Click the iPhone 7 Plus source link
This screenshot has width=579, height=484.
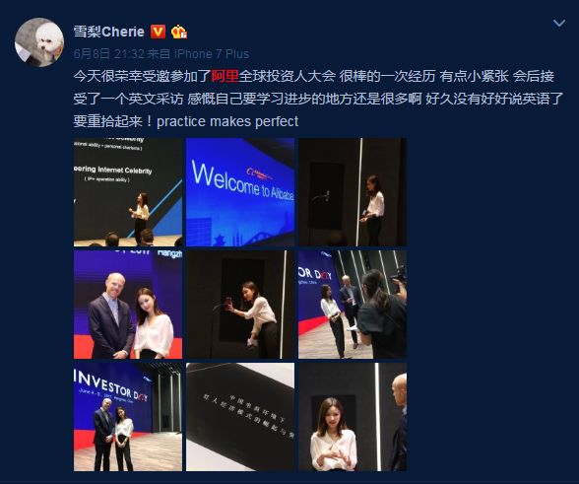pyautogui.click(x=212, y=54)
